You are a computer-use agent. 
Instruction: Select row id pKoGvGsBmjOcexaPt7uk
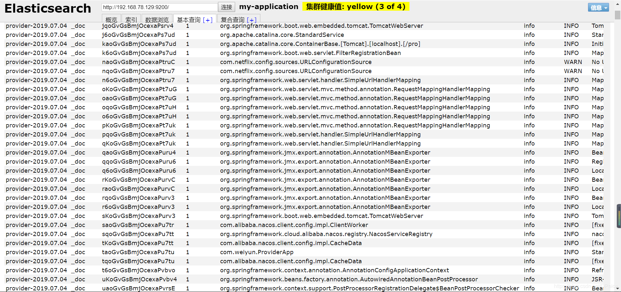click(139, 125)
